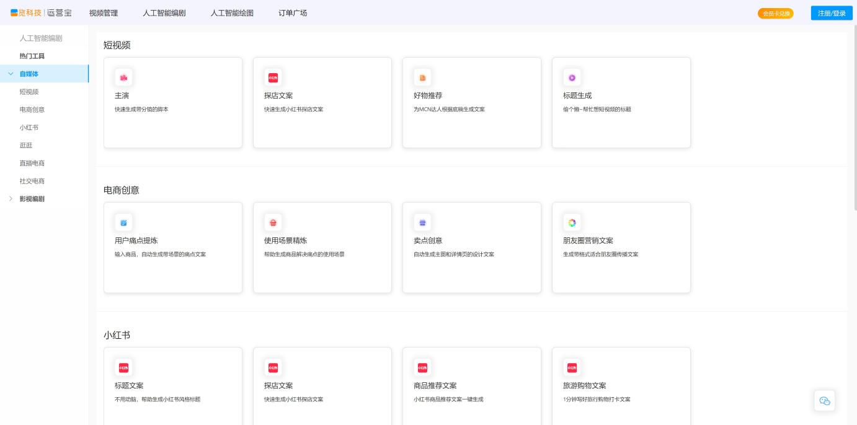857x425 pixels.
Task: Open 视频管理 in top navigation
Action: [104, 13]
